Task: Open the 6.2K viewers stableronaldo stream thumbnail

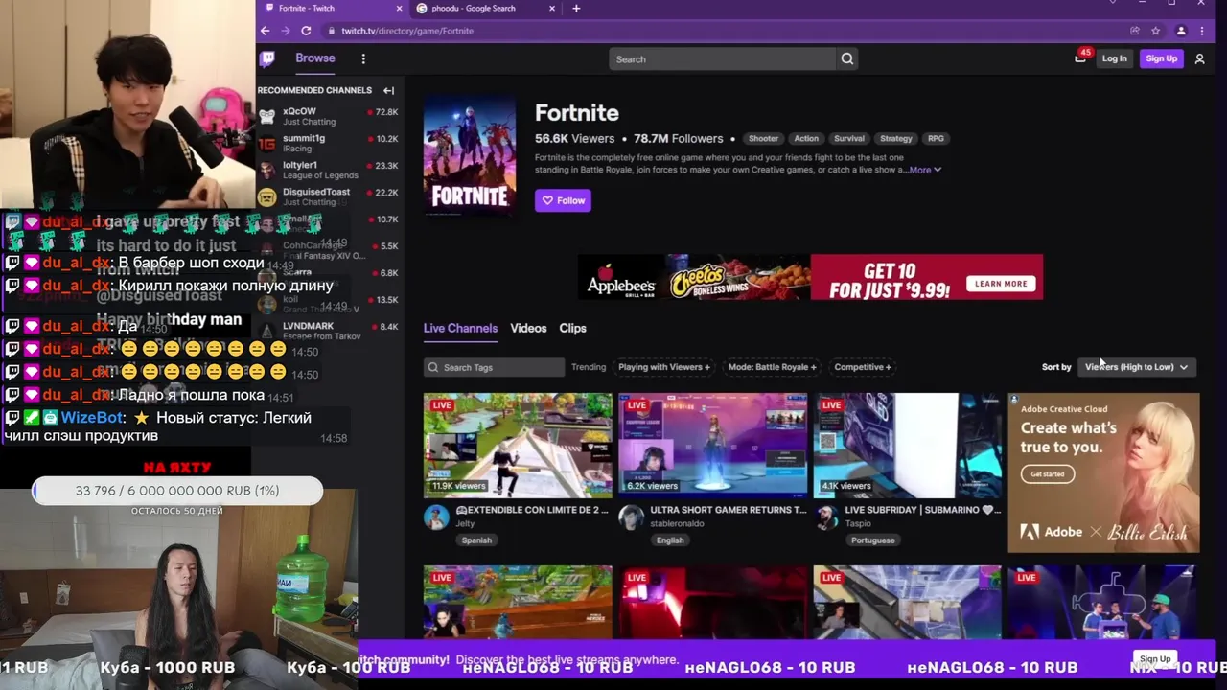Action: [712, 446]
